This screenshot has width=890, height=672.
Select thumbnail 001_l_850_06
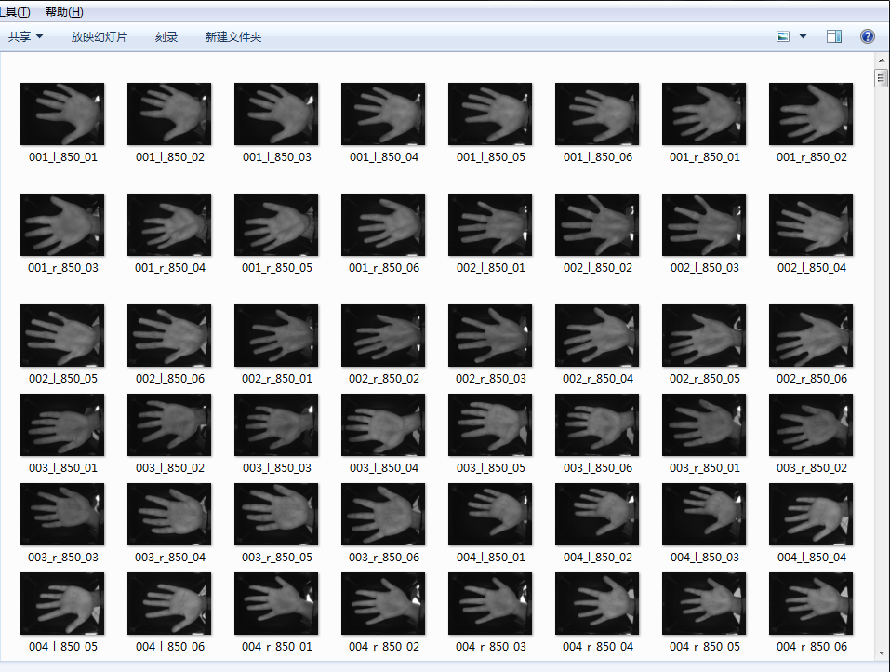click(x=597, y=114)
